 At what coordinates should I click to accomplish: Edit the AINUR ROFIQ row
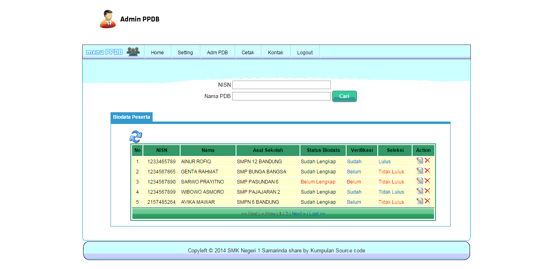tap(420, 160)
